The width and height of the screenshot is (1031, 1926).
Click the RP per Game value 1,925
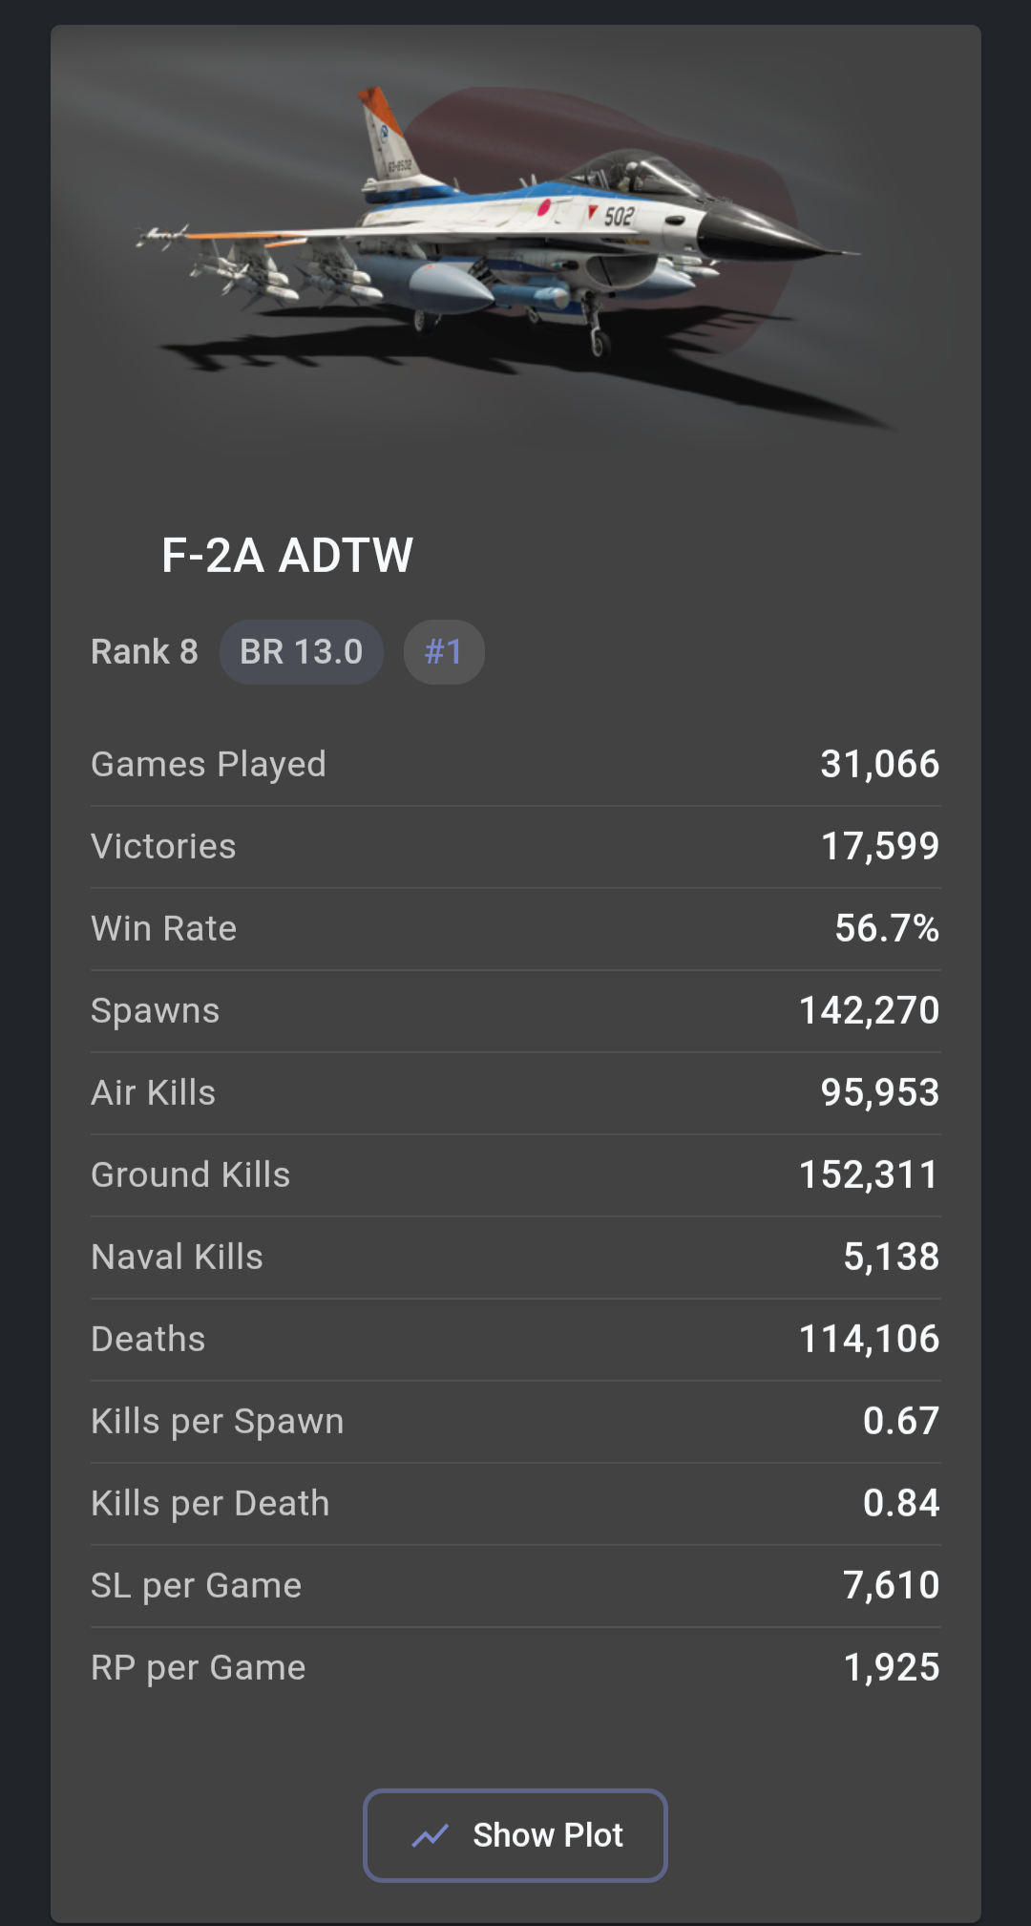click(x=892, y=1667)
